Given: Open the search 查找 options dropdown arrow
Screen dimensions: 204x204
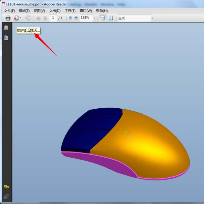Looking at the screenshot, I should tap(152, 18).
